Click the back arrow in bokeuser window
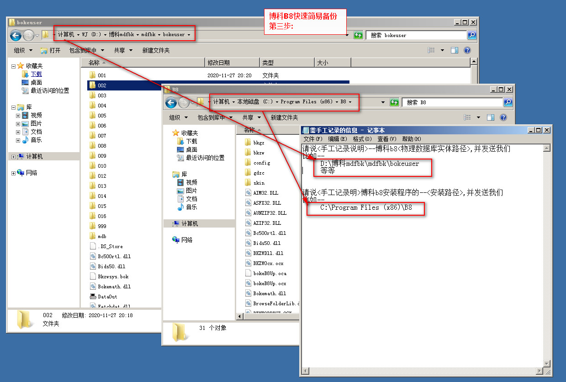The height and width of the screenshot is (382, 566). tap(16, 35)
